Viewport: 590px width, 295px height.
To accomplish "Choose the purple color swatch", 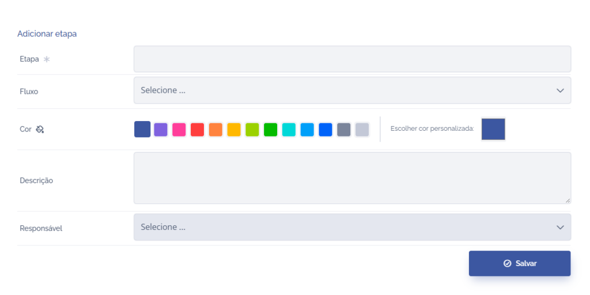I will pos(161,130).
